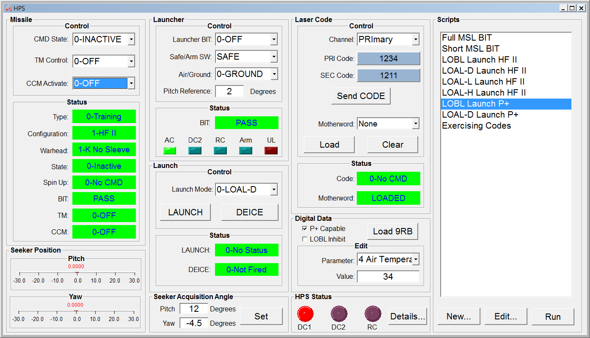The height and width of the screenshot is (338, 590).
Task: Select LOAL-H Launch HF II script
Action: (506, 93)
